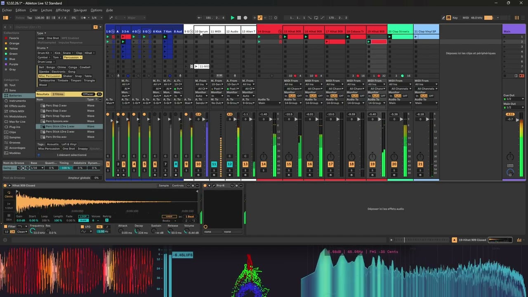
Task: Open the Cue Out dropdown
Action: (x=514, y=99)
